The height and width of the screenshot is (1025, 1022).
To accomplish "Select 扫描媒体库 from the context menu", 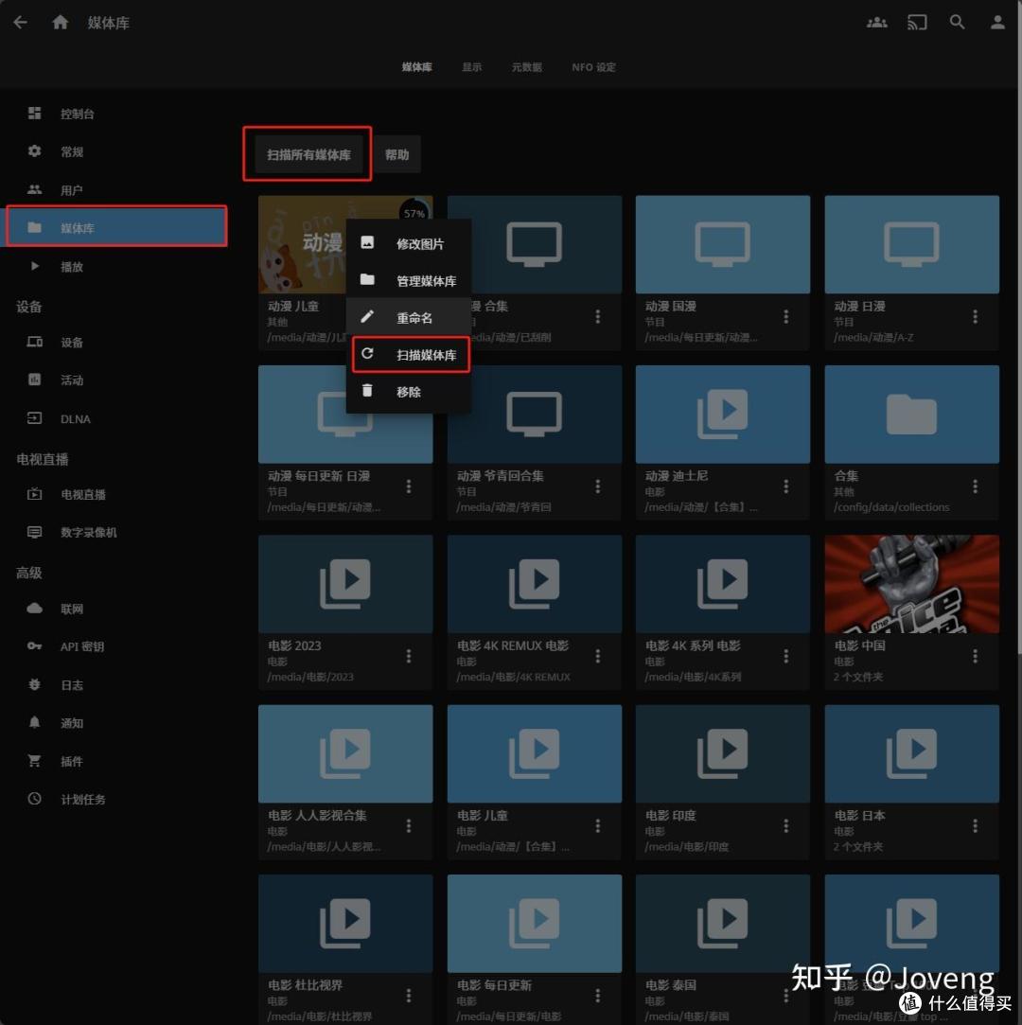I will (425, 354).
